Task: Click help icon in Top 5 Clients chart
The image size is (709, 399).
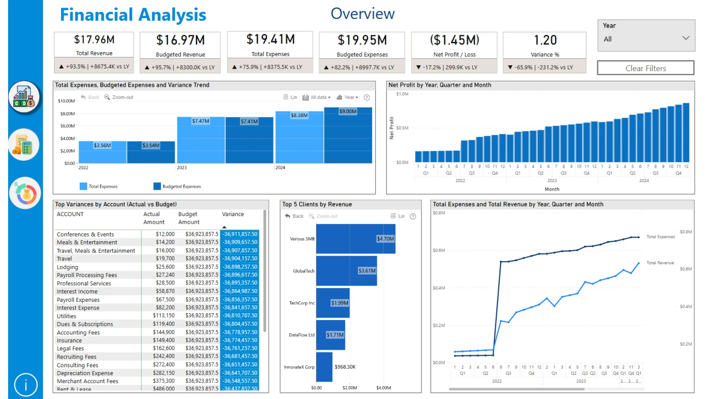Action: tap(413, 216)
